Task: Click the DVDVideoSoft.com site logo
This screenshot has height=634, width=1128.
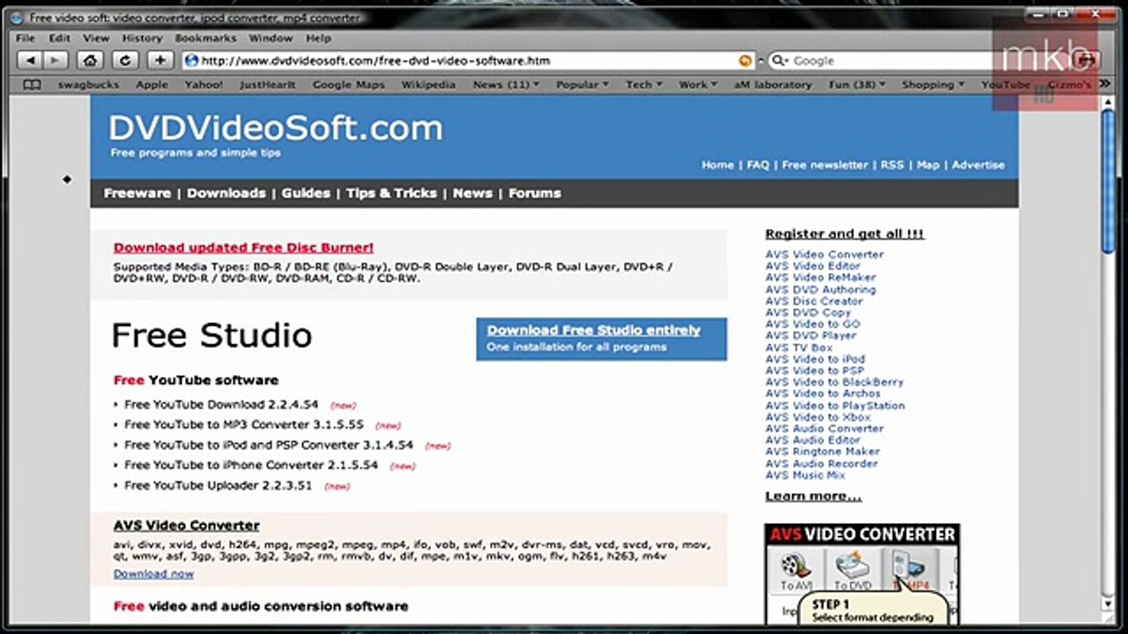Action: (x=276, y=129)
